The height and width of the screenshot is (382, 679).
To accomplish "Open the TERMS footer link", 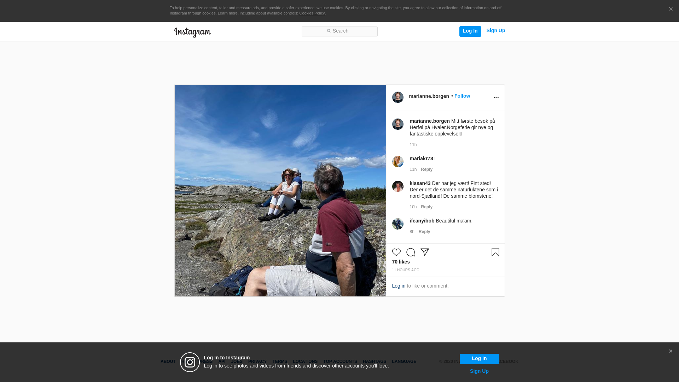I will (x=279, y=361).
